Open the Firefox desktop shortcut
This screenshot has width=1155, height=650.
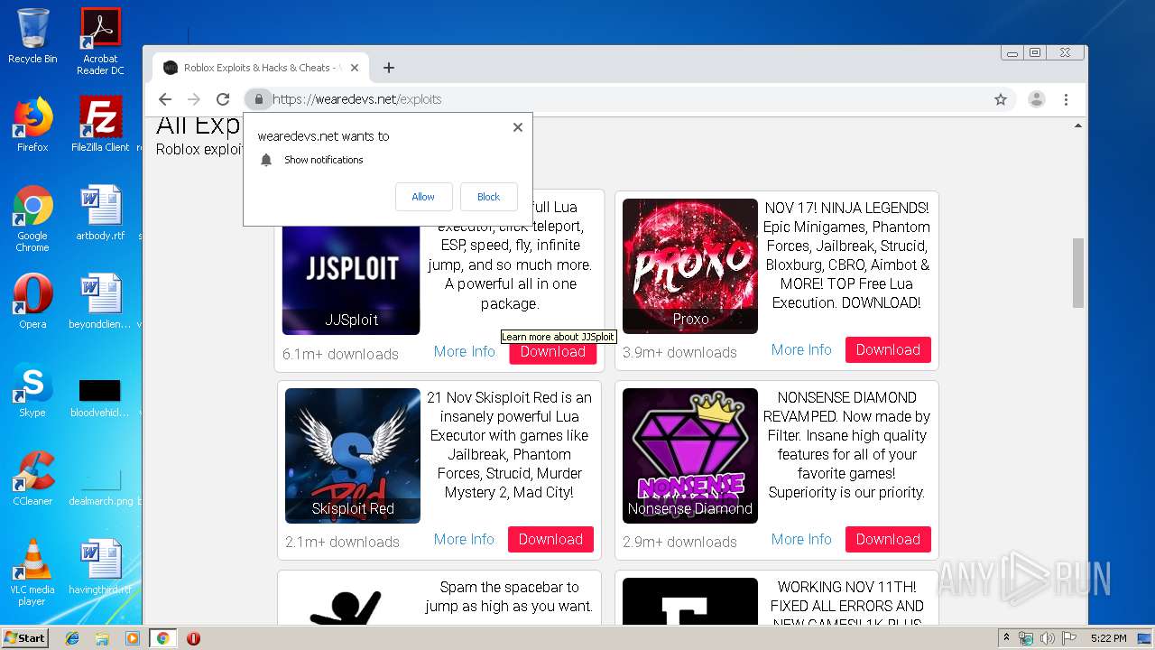pos(32,125)
